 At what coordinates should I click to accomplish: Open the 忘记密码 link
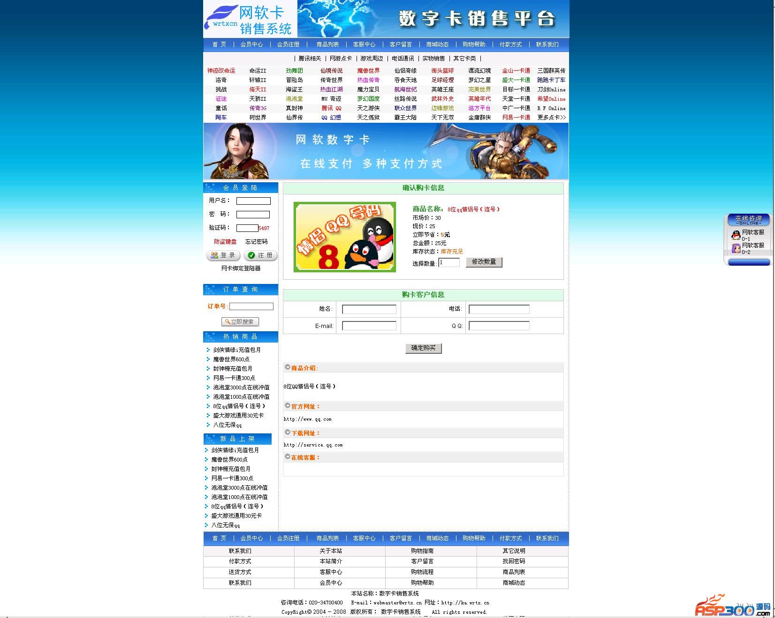pyautogui.click(x=256, y=242)
